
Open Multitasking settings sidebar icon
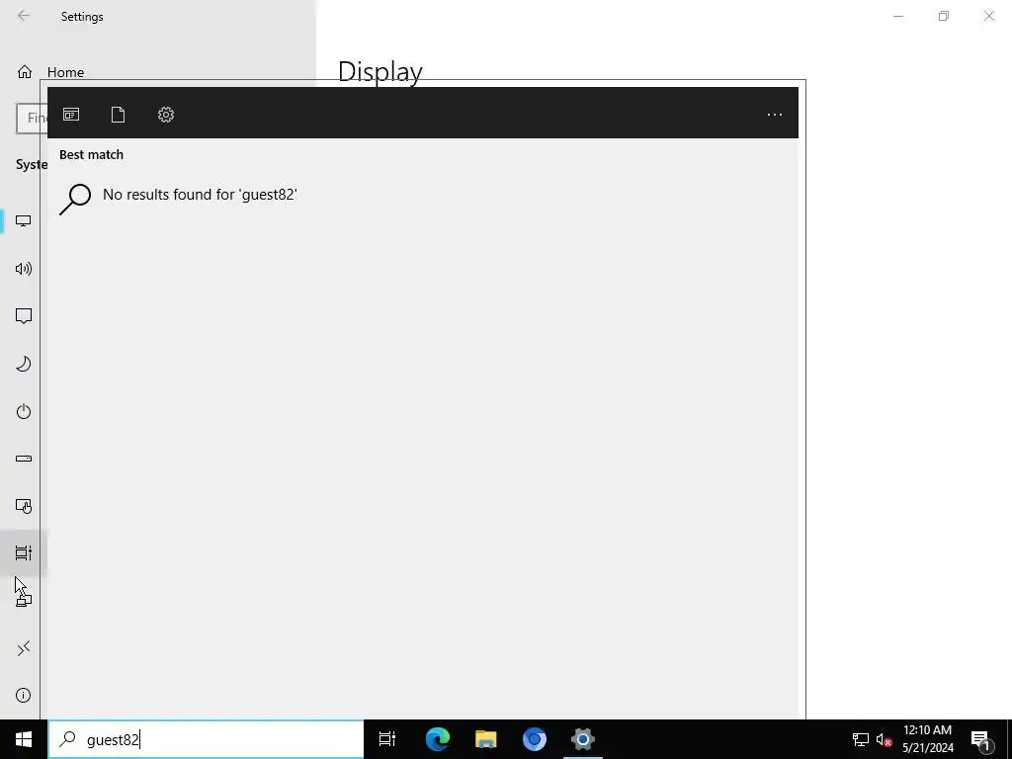pyautogui.click(x=24, y=553)
